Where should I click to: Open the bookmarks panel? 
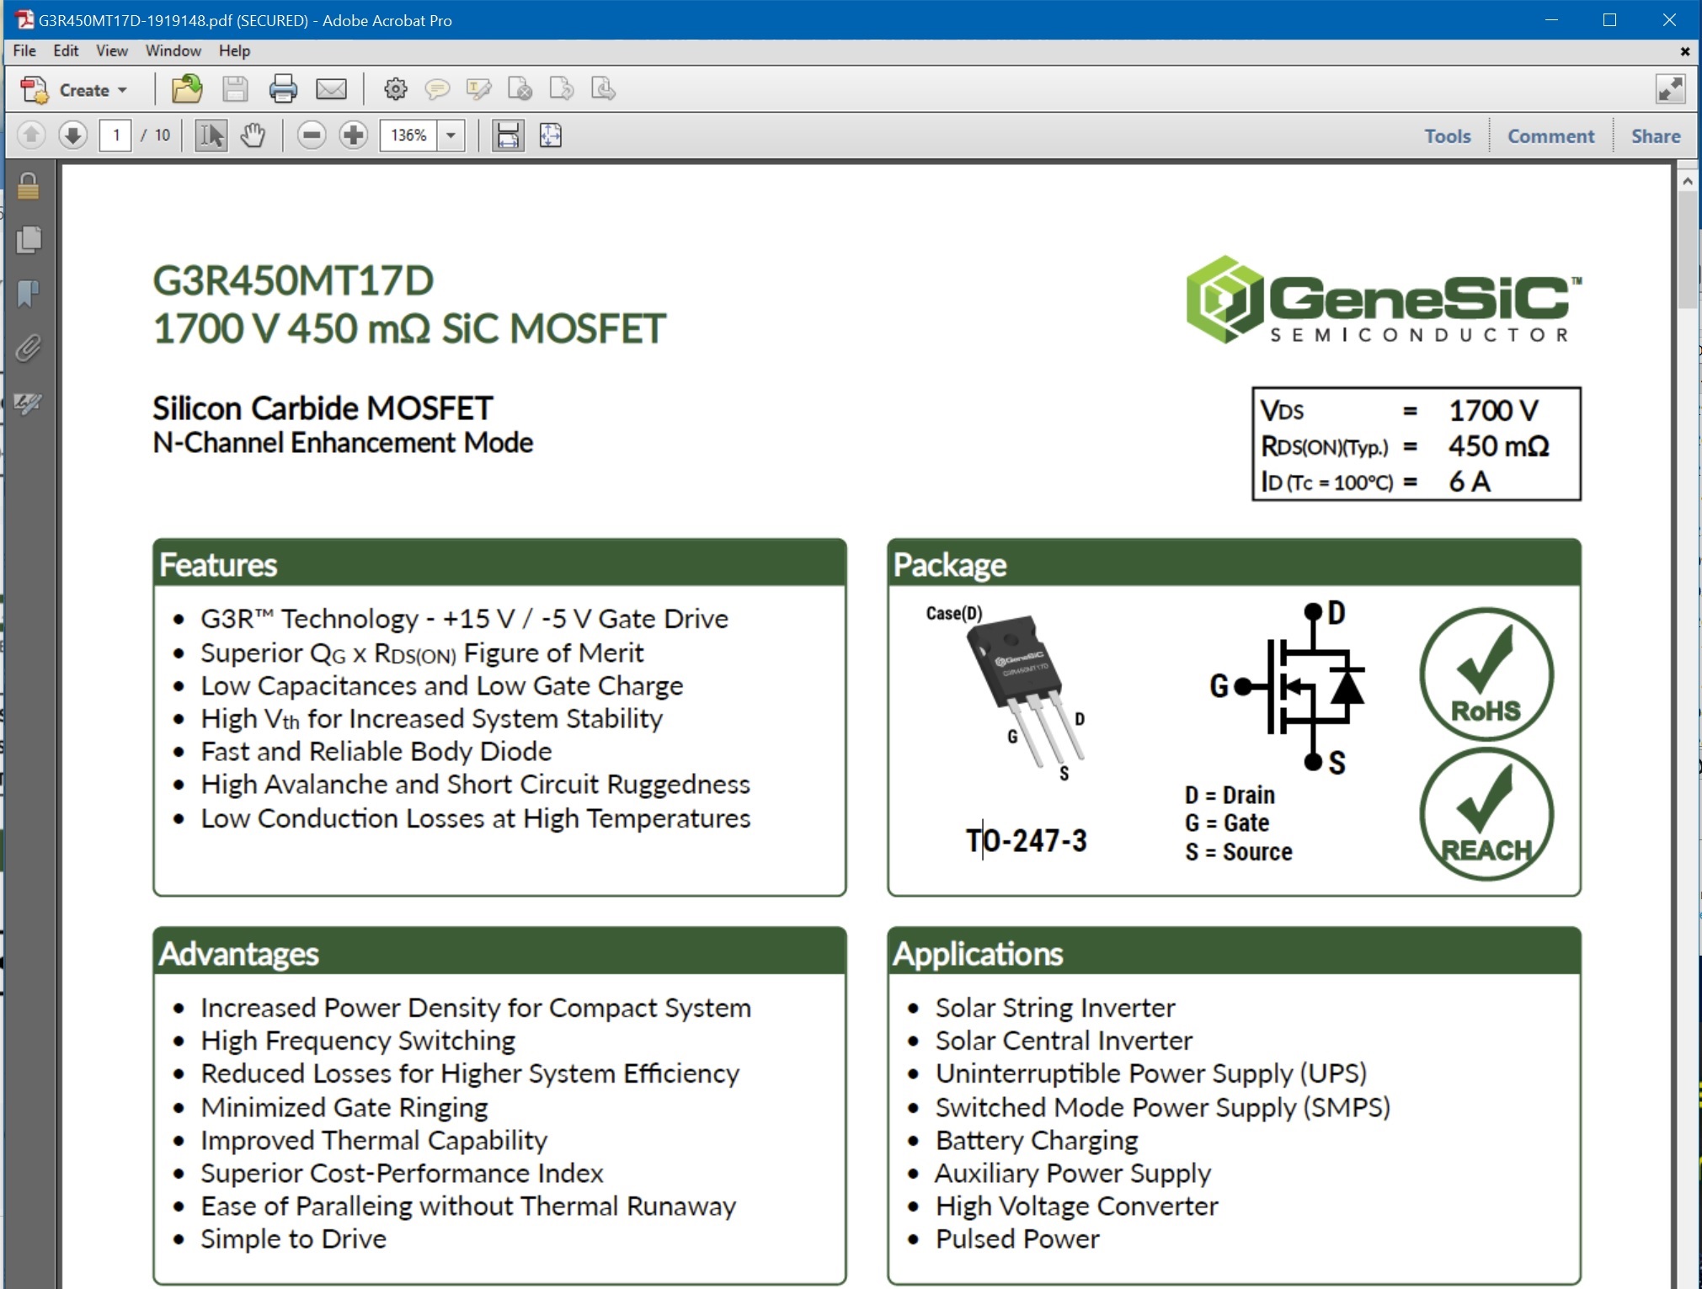click(28, 294)
